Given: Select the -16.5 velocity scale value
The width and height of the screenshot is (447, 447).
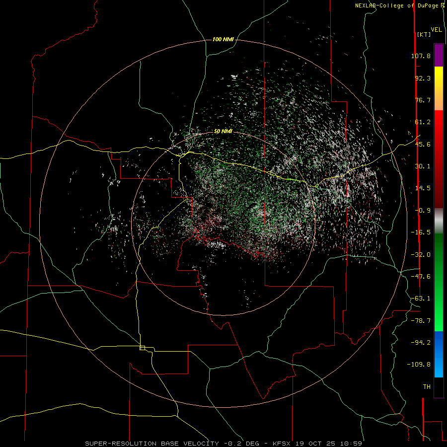Looking at the screenshot, I should 421,232.
